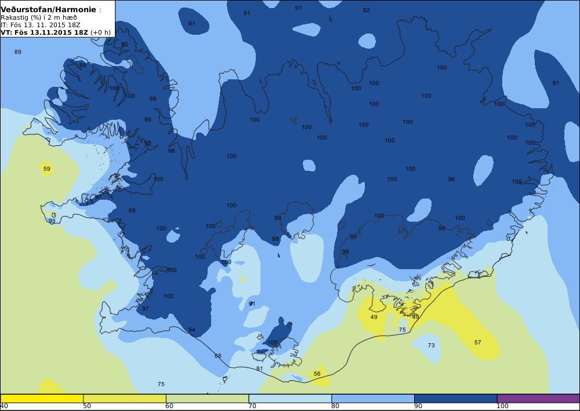
Task: Click the legend tick label 90
Action: [418, 406]
